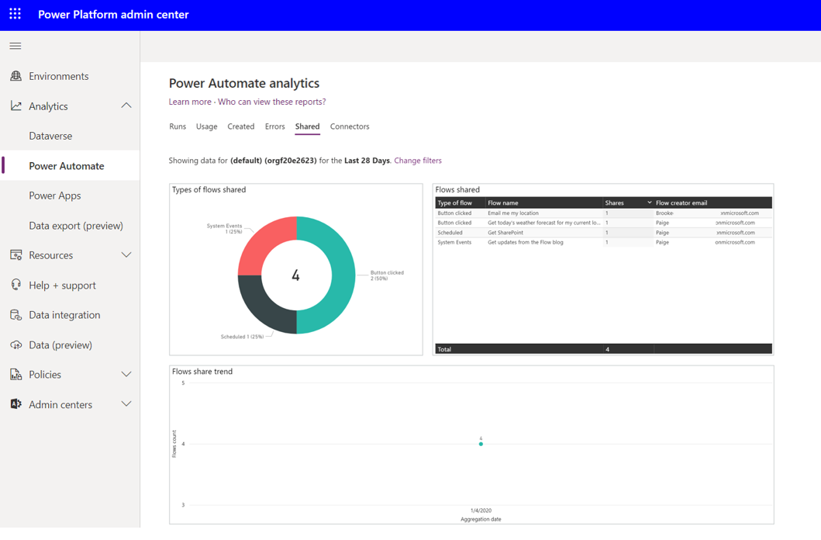Click the Environments icon in sidebar
This screenshot has height=540, width=821.
16,76
